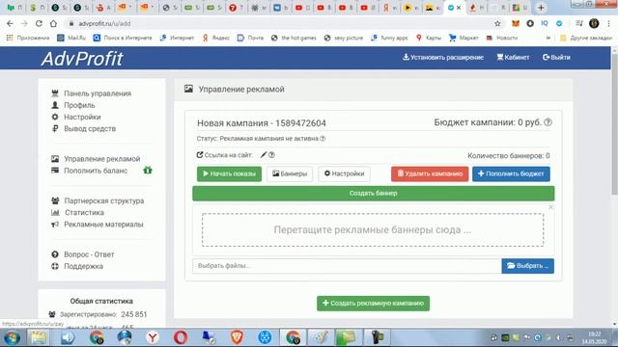Open Почта bookmark
This screenshot has height=347, width=618.
click(250, 38)
